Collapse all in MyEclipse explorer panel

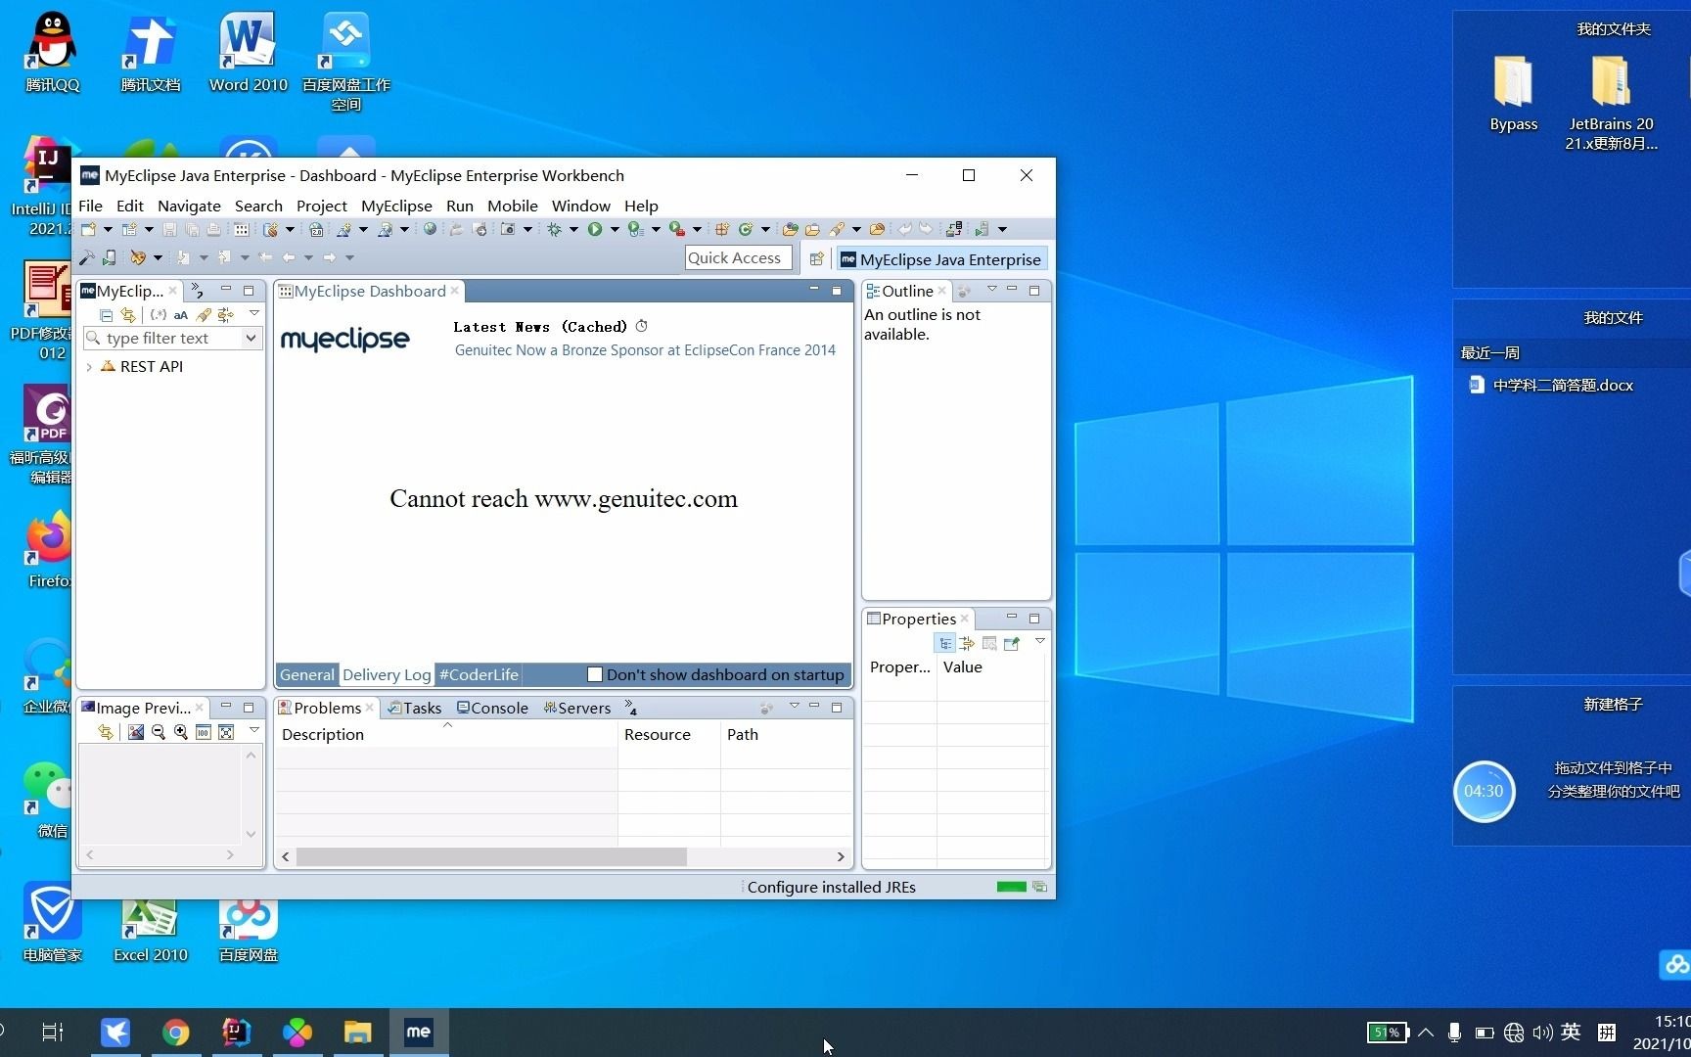point(106,314)
